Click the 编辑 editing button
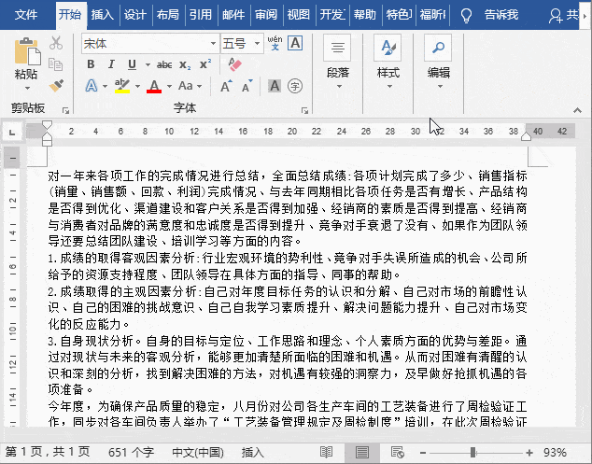The image size is (592, 464). [438, 63]
